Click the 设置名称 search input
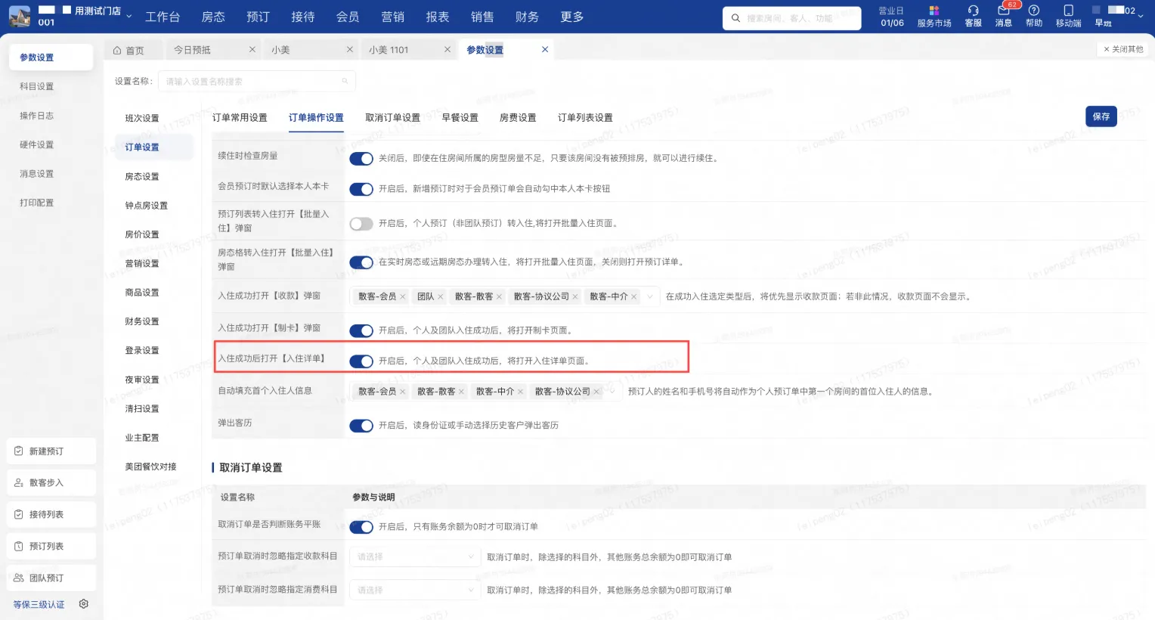The height and width of the screenshot is (620, 1155). coord(256,82)
